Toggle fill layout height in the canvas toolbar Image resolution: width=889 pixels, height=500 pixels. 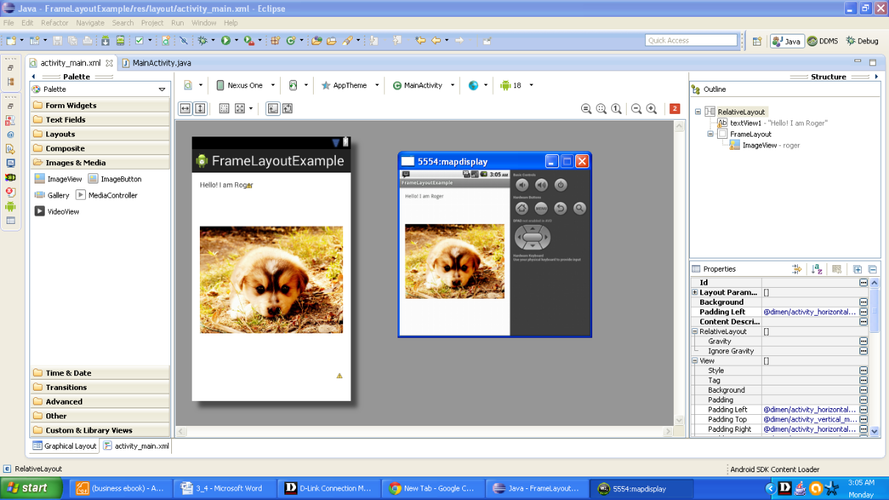[x=198, y=109]
